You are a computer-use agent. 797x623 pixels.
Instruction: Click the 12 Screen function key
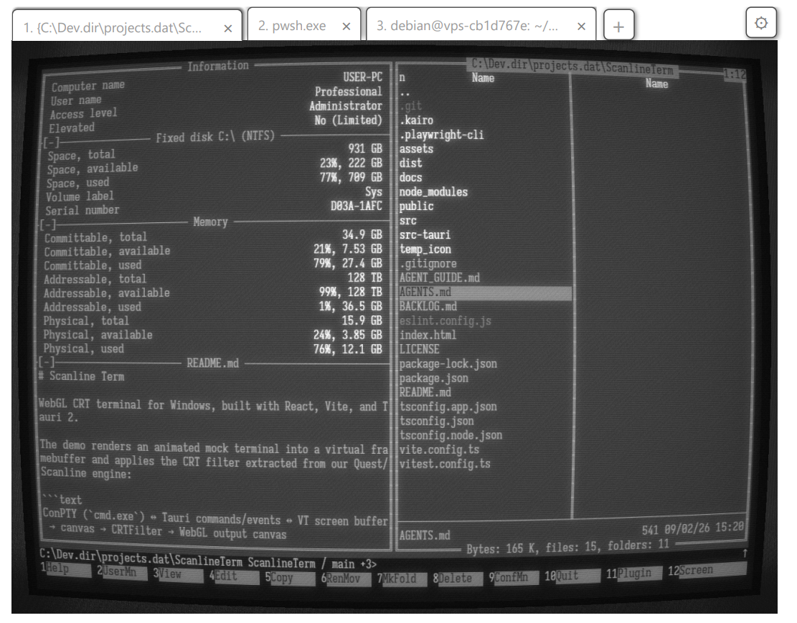tap(707, 570)
